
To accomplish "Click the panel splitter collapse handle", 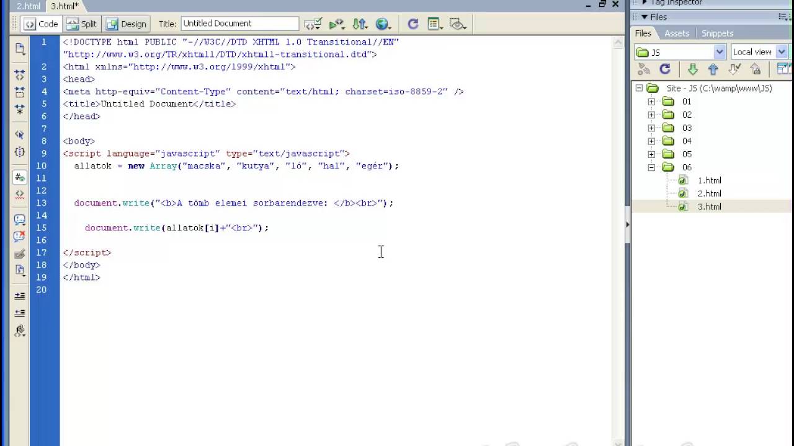I will (628, 224).
